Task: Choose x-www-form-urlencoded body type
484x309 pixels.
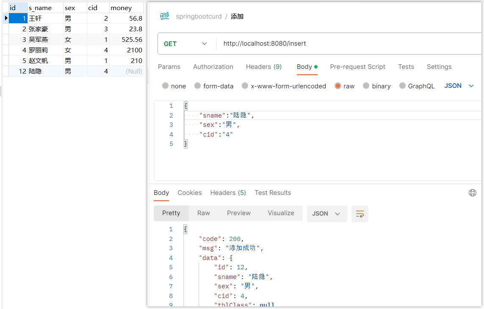Action: click(245, 86)
